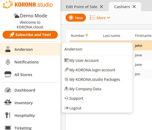Viewport: 152px width, 130px height.
Task: Select the Cashiers tab
Action: pos(122,7)
